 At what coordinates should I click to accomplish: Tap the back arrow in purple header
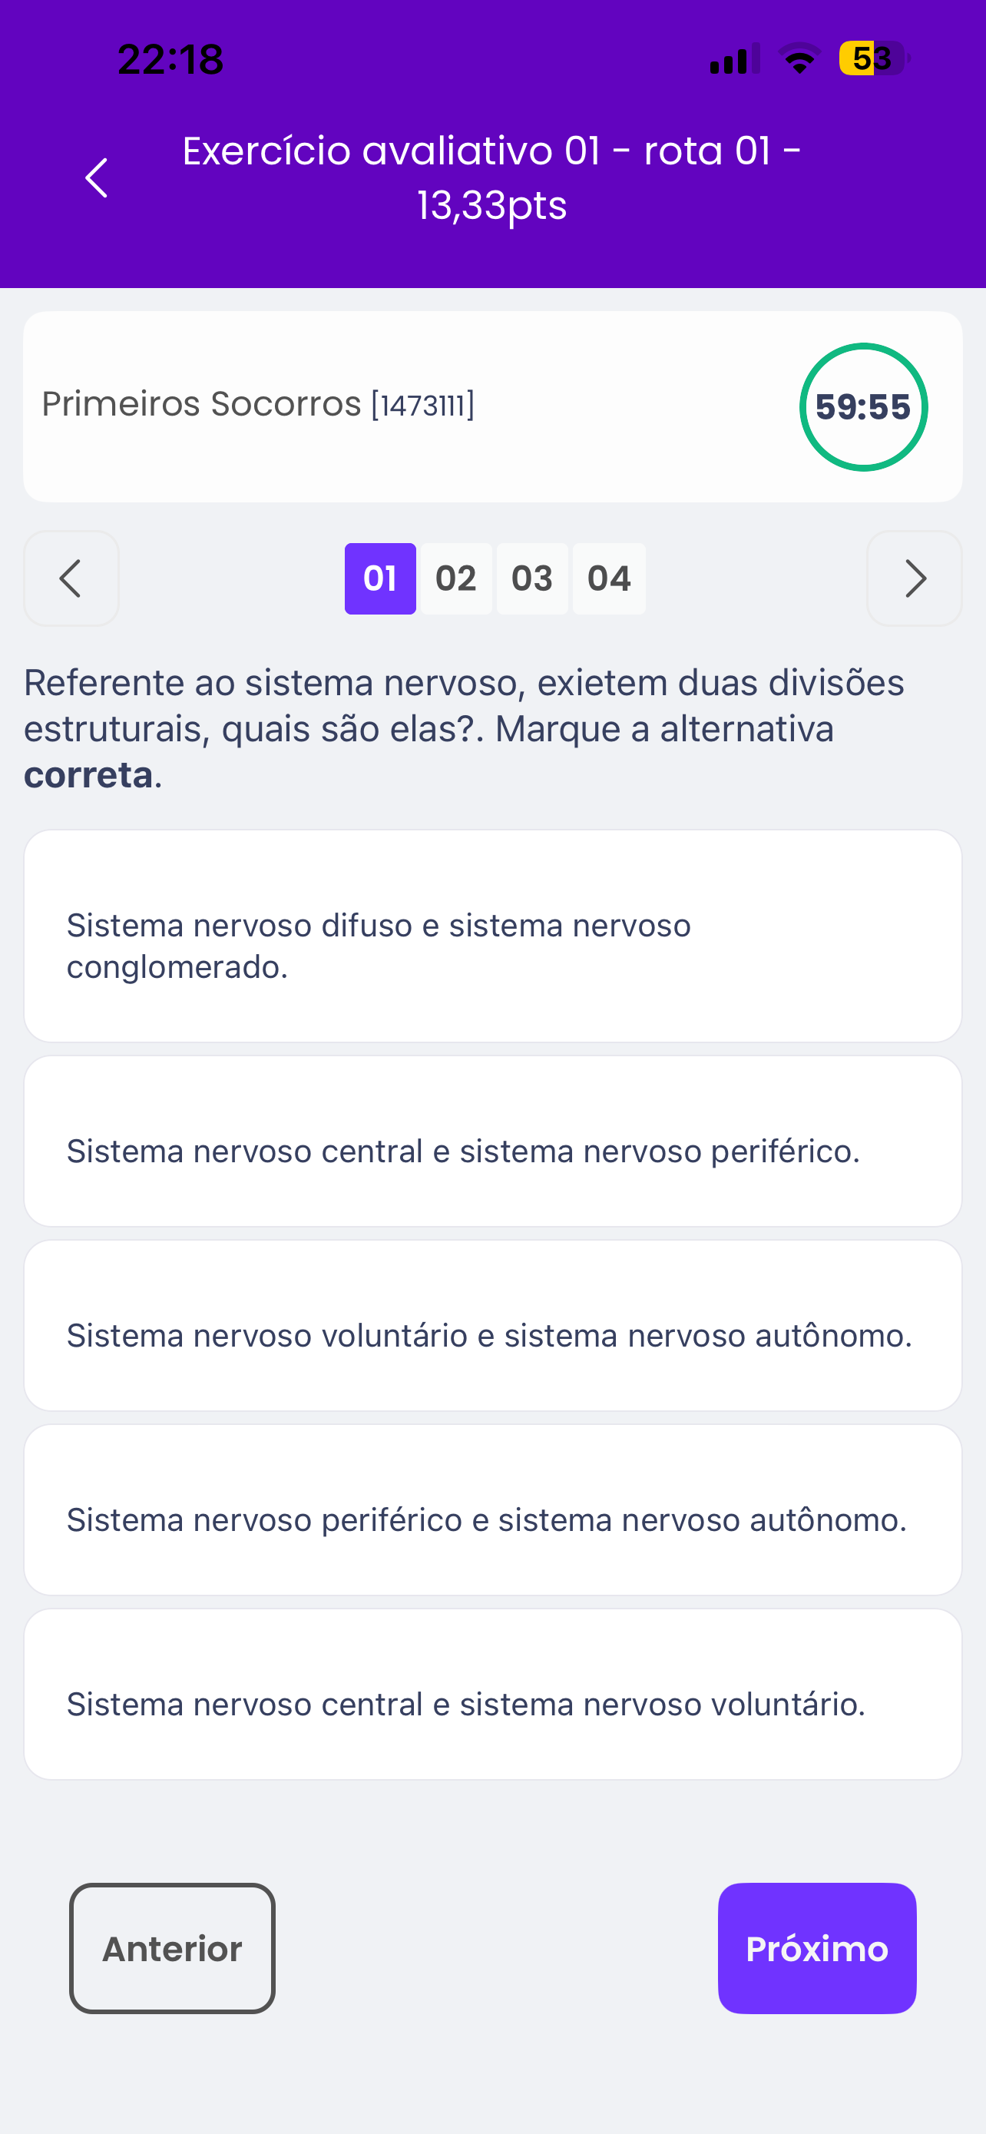97,177
